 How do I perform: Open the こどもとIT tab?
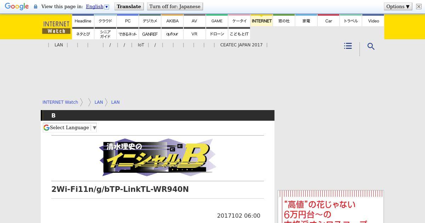coord(239,34)
